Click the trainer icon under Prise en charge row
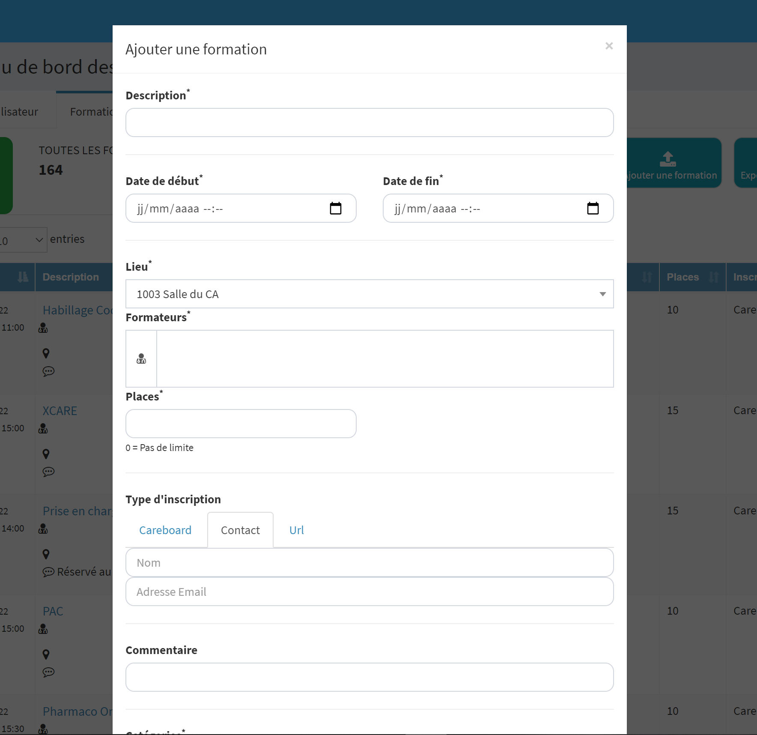Image resolution: width=757 pixels, height=735 pixels. pos(43,529)
